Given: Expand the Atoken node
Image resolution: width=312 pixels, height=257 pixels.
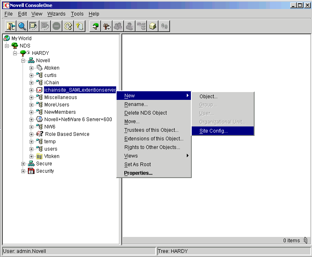Looking at the screenshot, I should [x=31, y=68].
